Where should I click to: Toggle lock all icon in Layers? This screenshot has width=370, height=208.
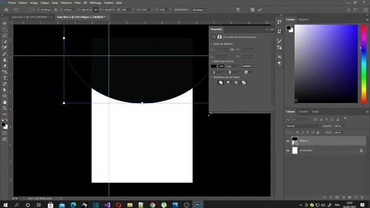(x=318, y=132)
